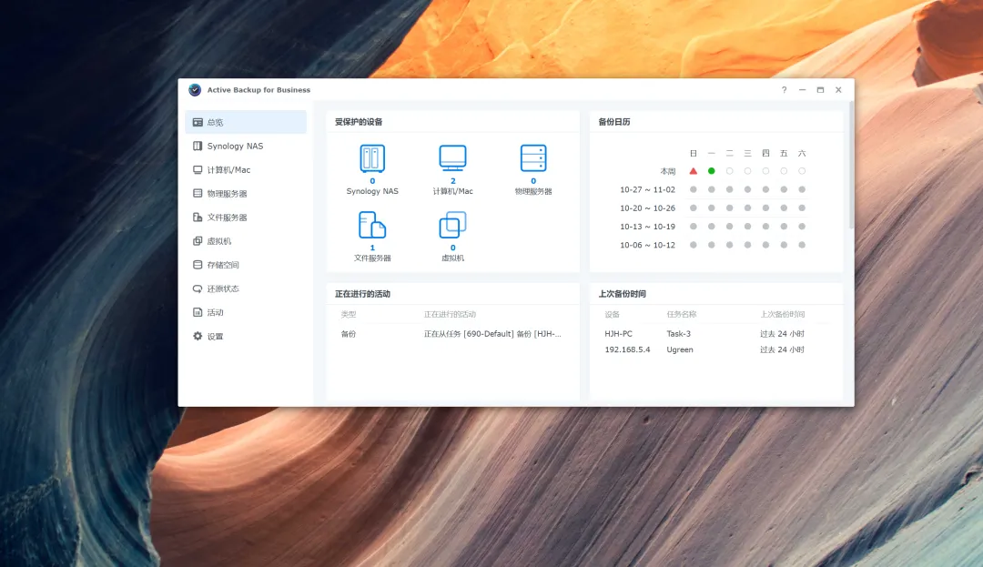This screenshot has width=983, height=567.
Task: Click the Synology NAS protected device icon
Action: coord(372,158)
